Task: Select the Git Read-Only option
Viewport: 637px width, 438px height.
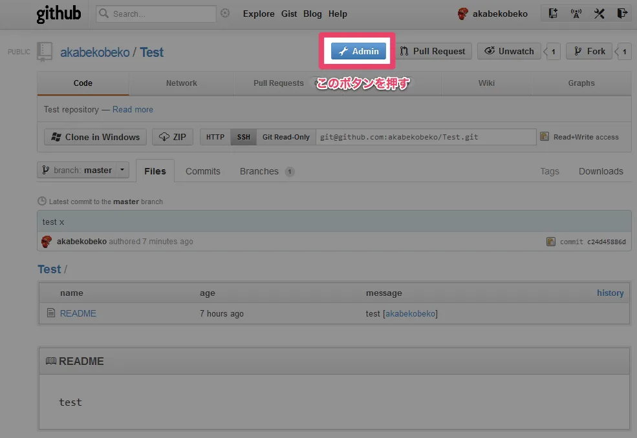Action: 286,137
